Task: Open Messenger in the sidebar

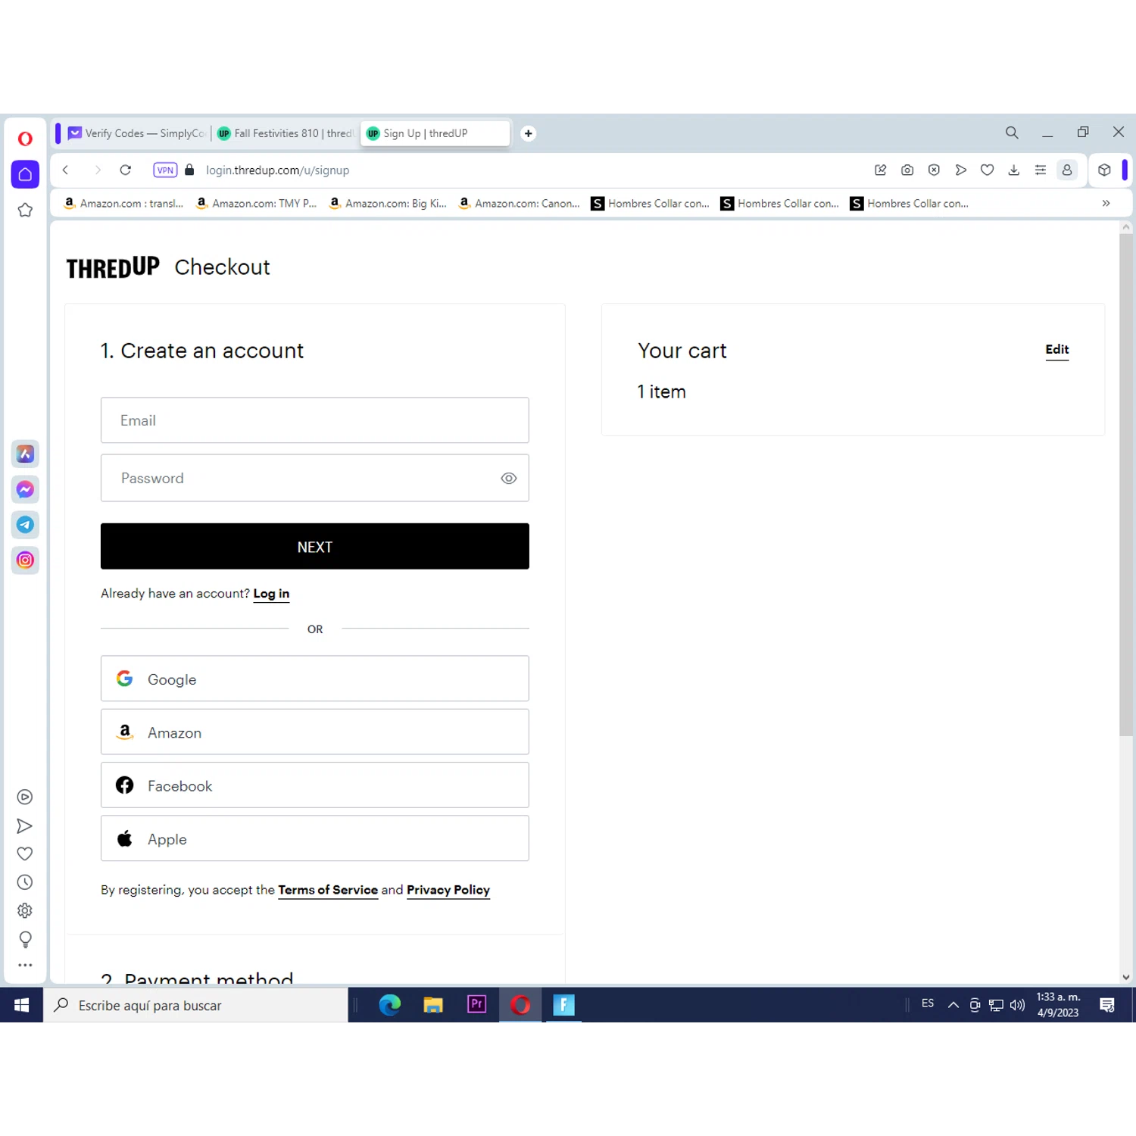Action: [25, 489]
